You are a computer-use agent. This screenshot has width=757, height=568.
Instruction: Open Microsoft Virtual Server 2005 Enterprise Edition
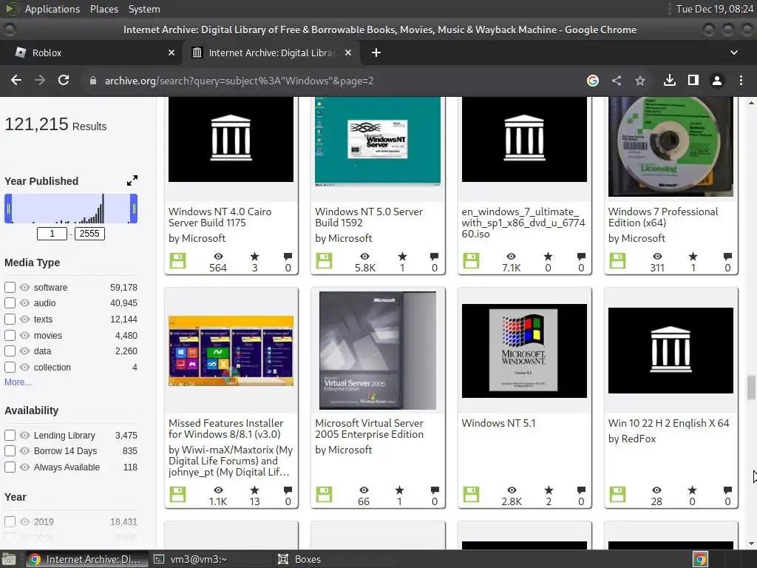(370, 428)
